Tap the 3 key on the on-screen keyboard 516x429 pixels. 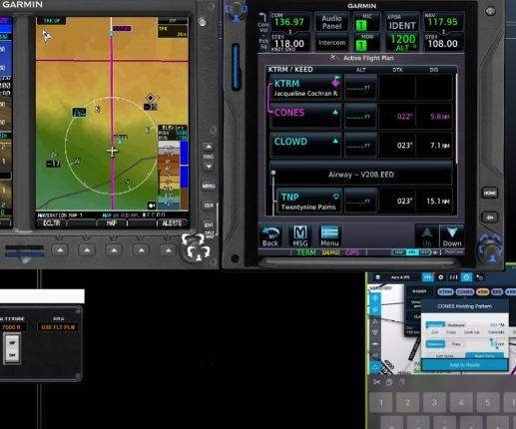pos(434,402)
